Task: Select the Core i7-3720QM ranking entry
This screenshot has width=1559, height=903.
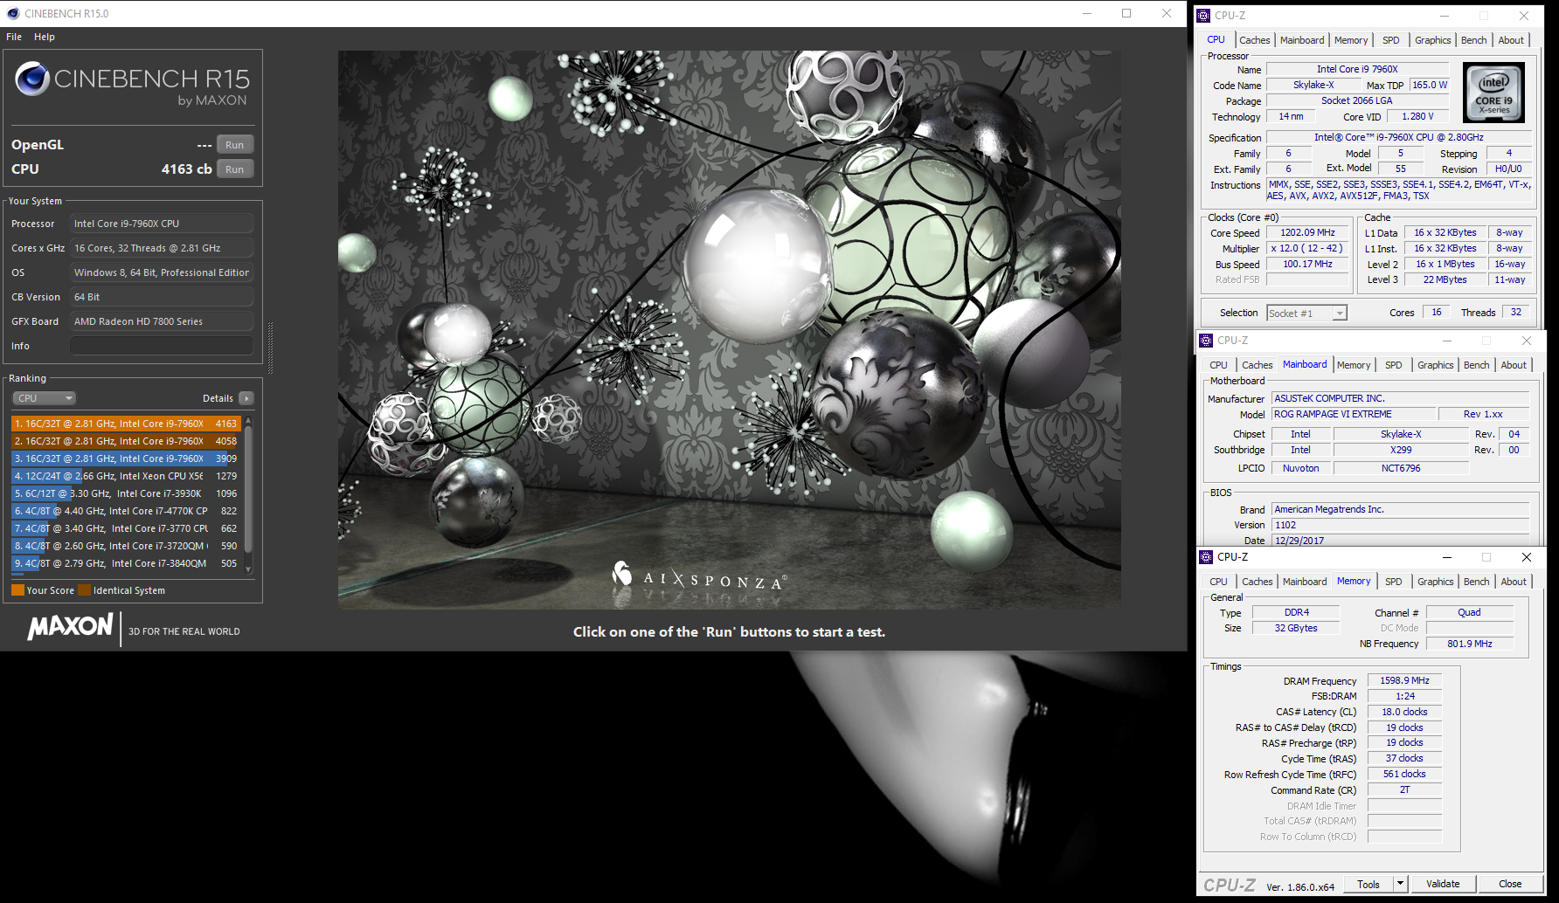Action: [x=126, y=546]
